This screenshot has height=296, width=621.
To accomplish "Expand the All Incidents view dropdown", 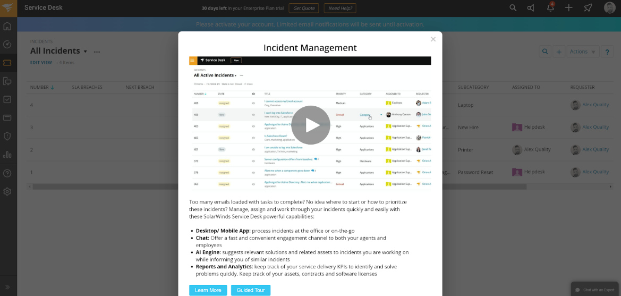I will click(85, 52).
